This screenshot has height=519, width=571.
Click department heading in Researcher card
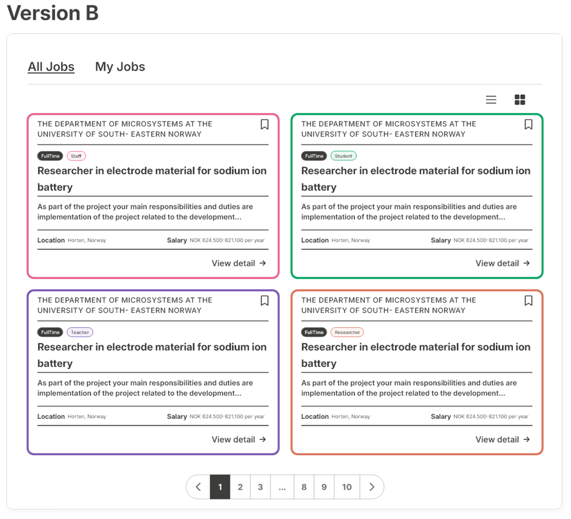(388, 305)
